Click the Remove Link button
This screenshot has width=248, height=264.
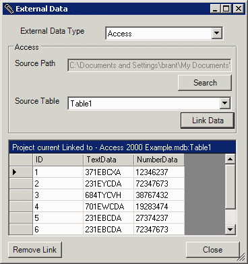(x=35, y=250)
